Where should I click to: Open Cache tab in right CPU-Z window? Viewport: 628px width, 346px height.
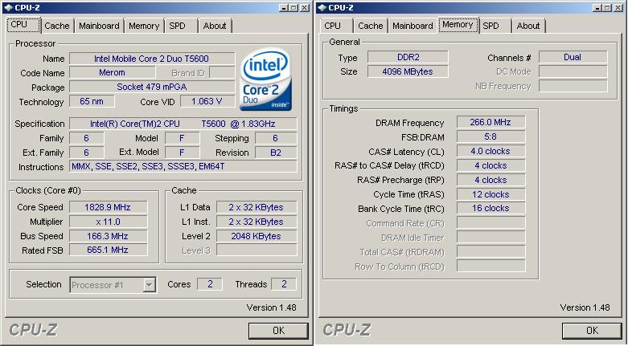pos(371,26)
